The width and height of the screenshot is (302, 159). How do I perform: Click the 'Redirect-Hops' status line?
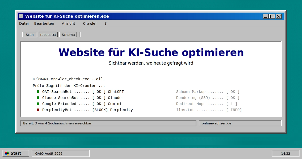click(207, 104)
